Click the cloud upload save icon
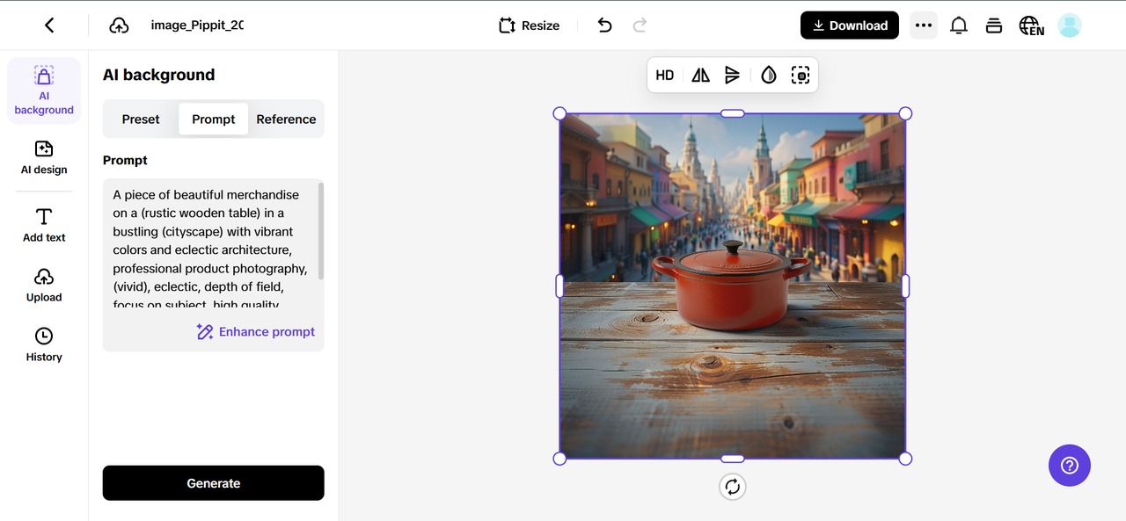The height and width of the screenshot is (521, 1126). coord(119,25)
